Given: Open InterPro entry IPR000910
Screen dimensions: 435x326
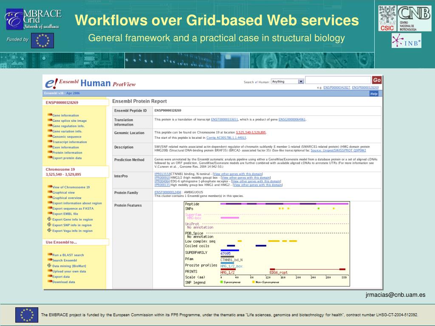Looking at the screenshot, I should point(162,178).
